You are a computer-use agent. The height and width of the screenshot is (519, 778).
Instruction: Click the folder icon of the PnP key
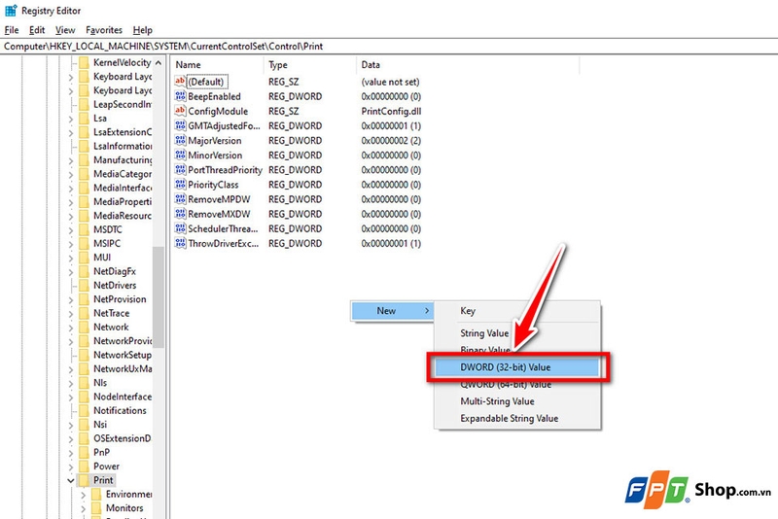click(x=85, y=452)
